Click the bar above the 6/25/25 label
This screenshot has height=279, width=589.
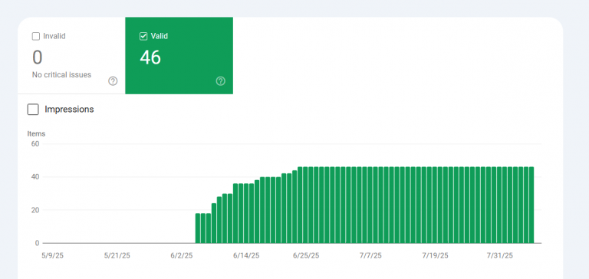(305, 205)
